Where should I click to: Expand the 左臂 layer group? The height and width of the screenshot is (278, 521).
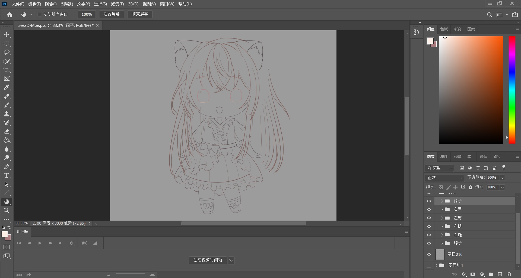coord(442,218)
